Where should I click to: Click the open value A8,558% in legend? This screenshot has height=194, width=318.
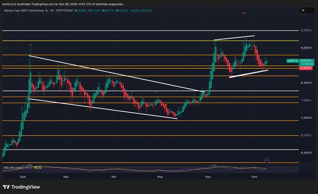click(80, 10)
